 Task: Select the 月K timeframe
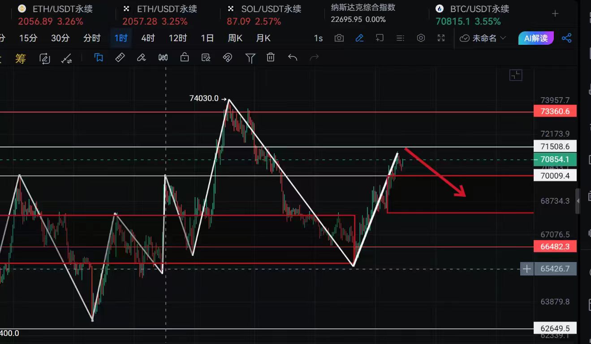click(x=263, y=38)
